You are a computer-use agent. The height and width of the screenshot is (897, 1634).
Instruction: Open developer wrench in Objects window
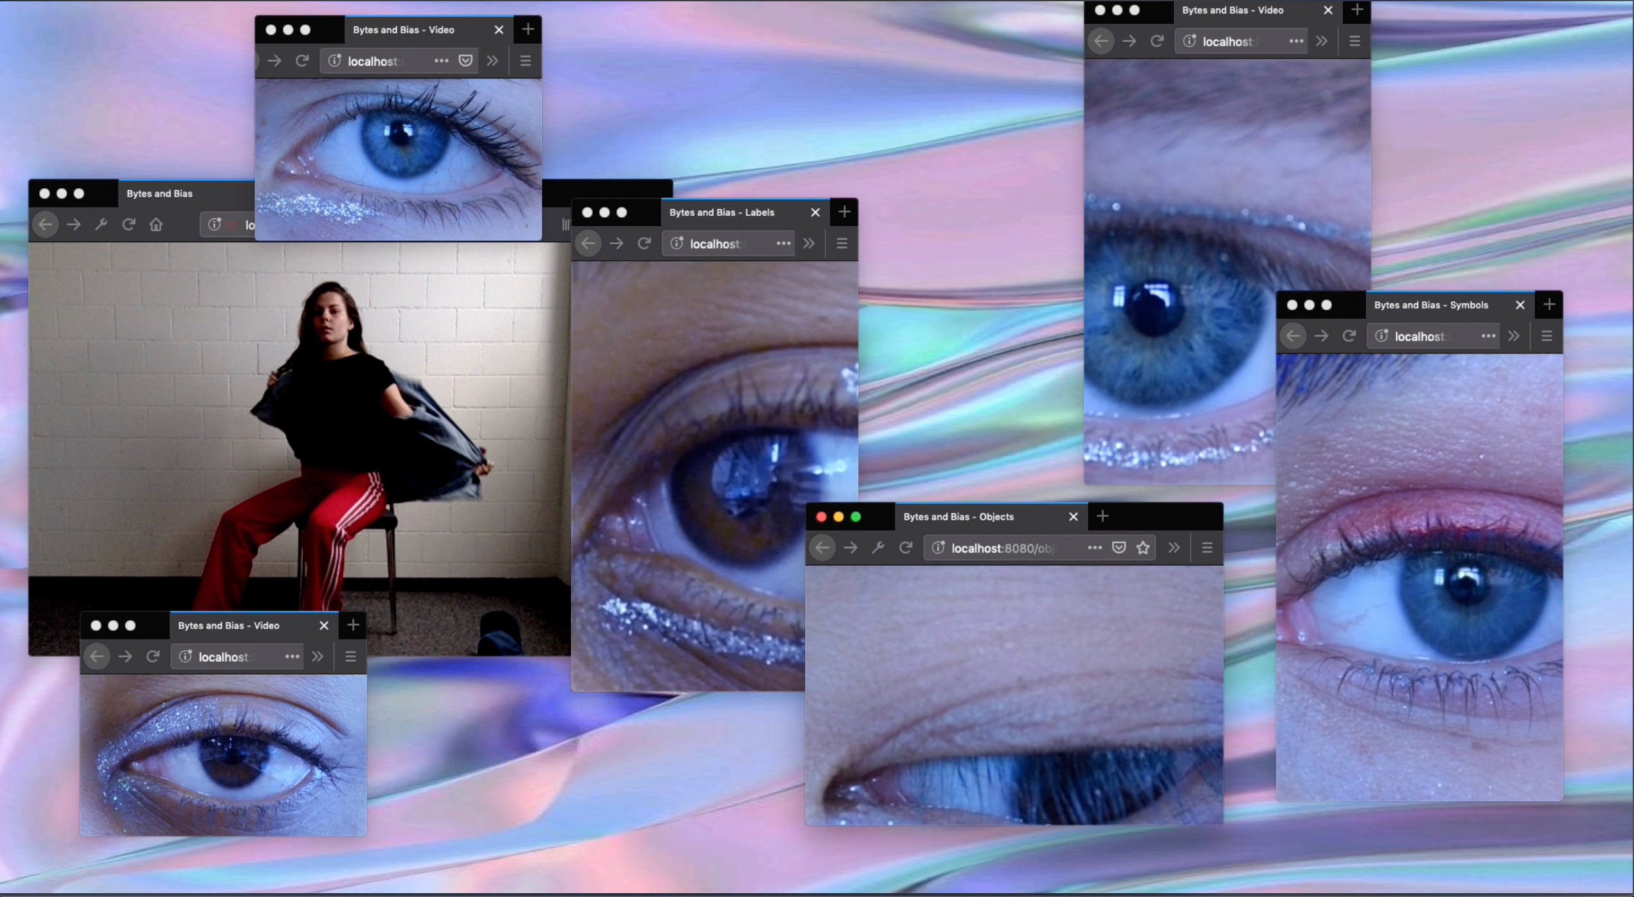click(878, 547)
